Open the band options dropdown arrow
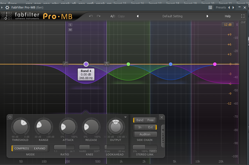Screen dimensions: 249x165 point(125,117)
